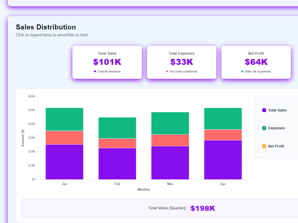Click the Mar green bar segment

(170, 123)
